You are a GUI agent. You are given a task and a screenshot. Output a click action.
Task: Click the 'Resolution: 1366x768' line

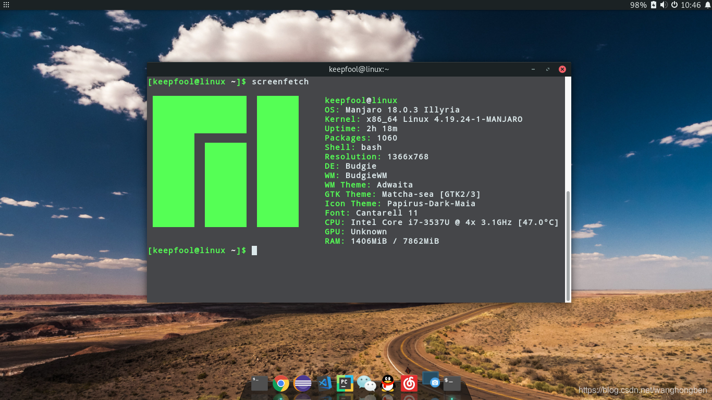point(377,157)
